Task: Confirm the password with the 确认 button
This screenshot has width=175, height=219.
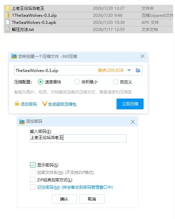Action: (64, 199)
